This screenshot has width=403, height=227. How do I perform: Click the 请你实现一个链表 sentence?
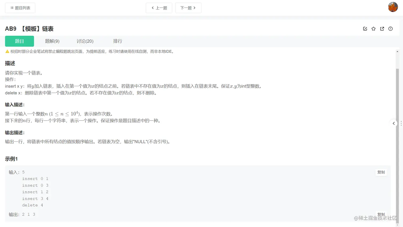(24, 73)
